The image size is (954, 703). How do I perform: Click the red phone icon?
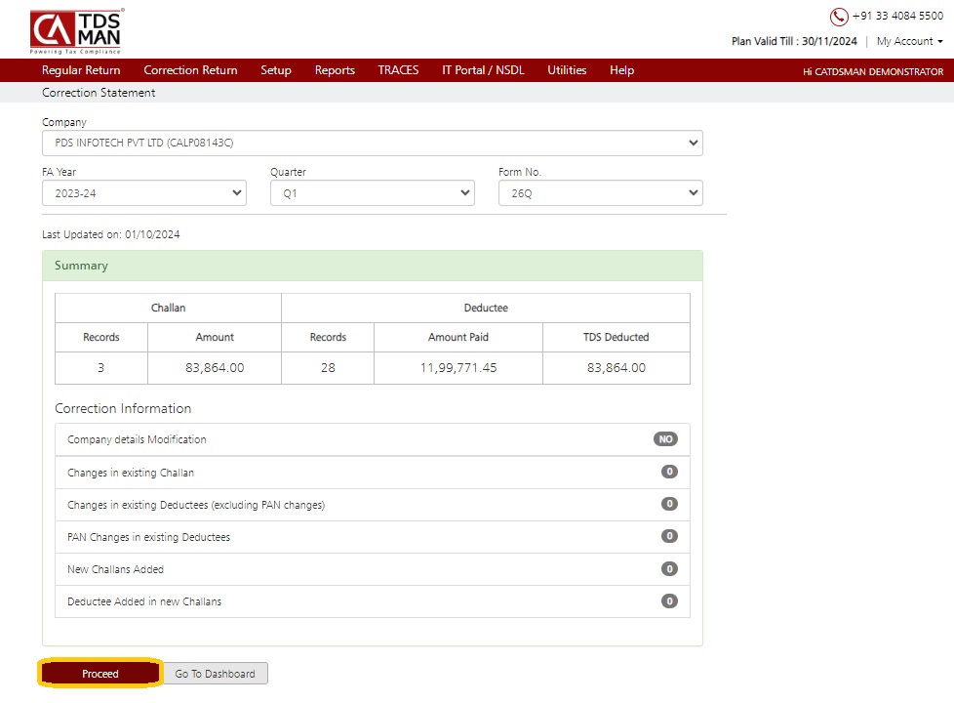838,17
